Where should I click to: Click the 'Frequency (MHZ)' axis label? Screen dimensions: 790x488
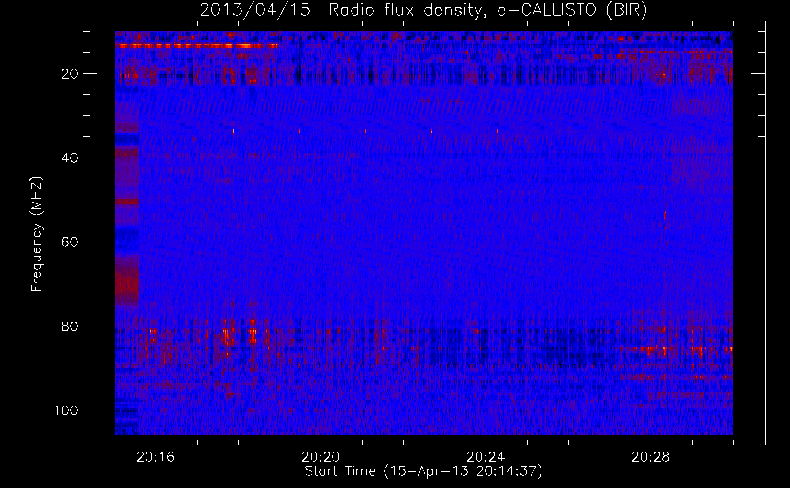tap(37, 234)
